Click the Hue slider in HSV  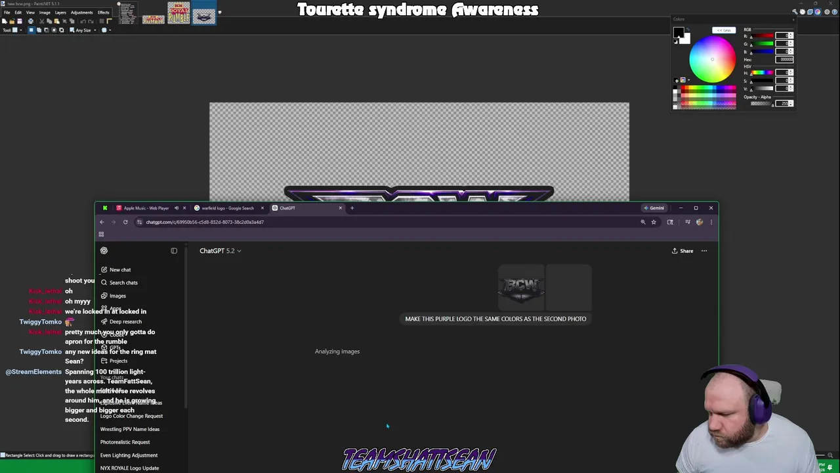click(762, 72)
